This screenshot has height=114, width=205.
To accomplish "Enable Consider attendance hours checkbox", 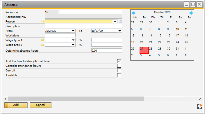I will click(x=119, y=66).
